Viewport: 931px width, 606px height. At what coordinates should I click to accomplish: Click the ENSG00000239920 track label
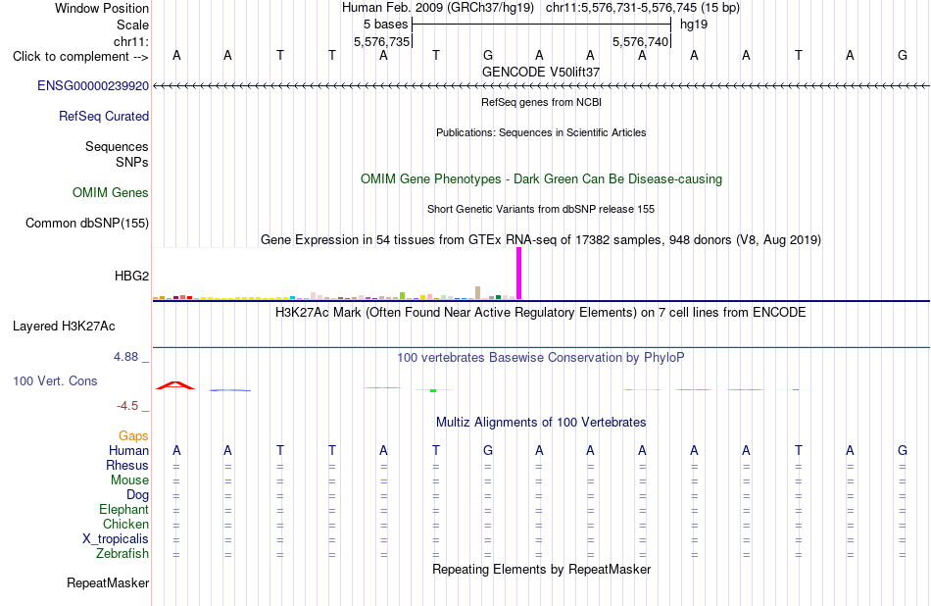[x=93, y=86]
